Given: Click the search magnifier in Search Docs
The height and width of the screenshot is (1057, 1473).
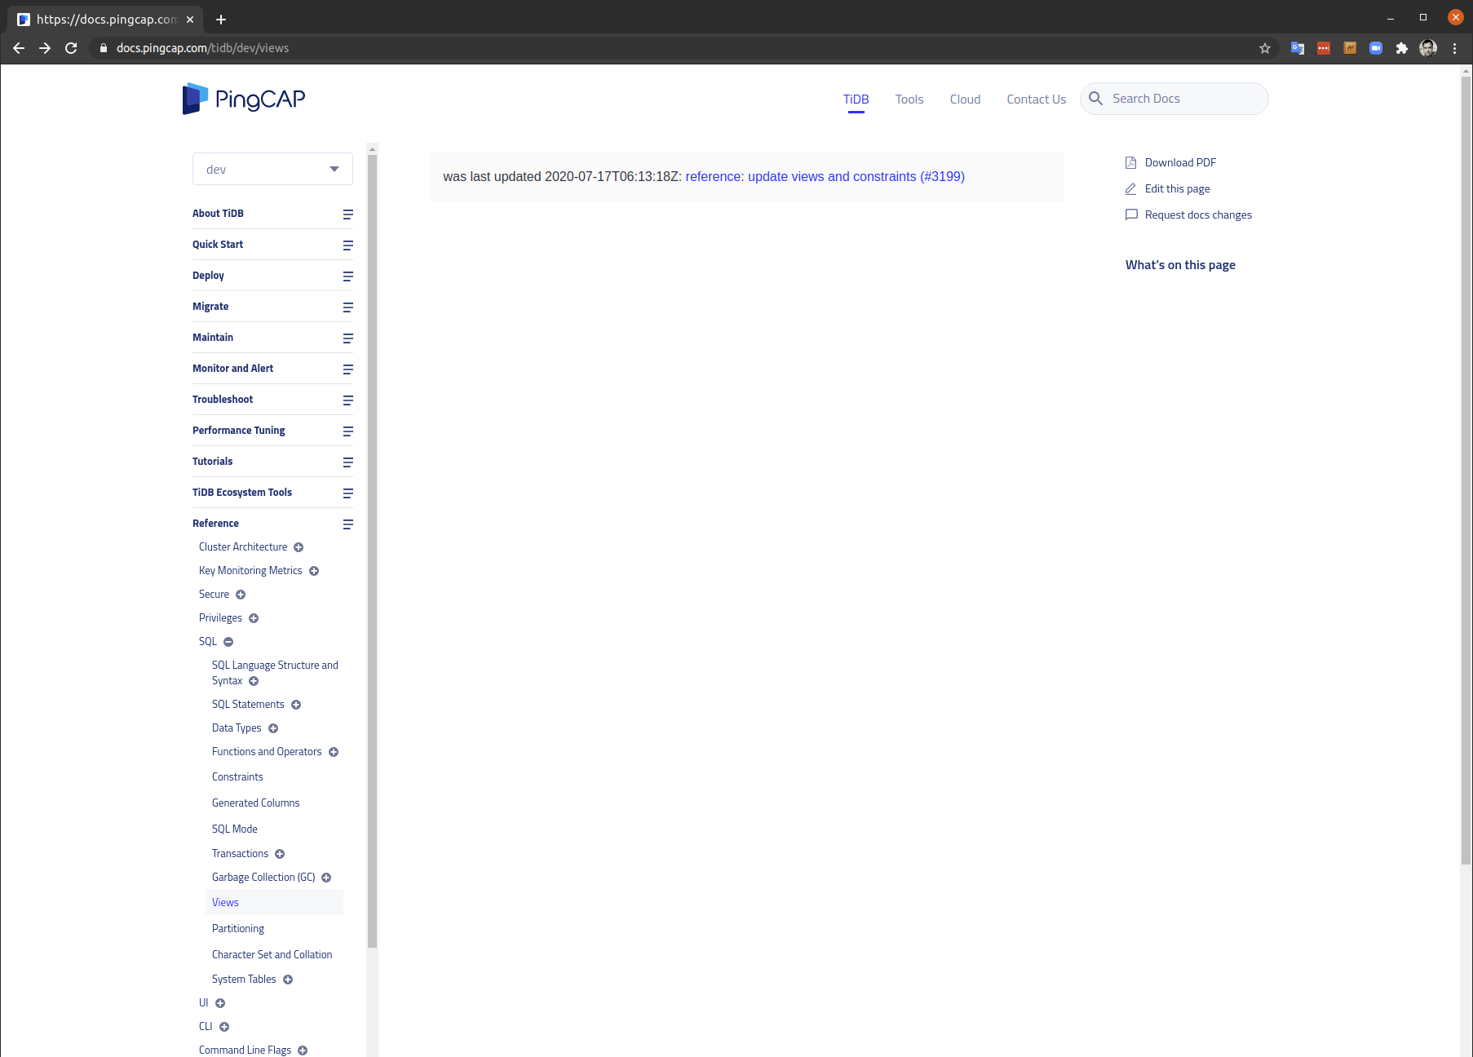Looking at the screenshot, I should (1096, 98).
